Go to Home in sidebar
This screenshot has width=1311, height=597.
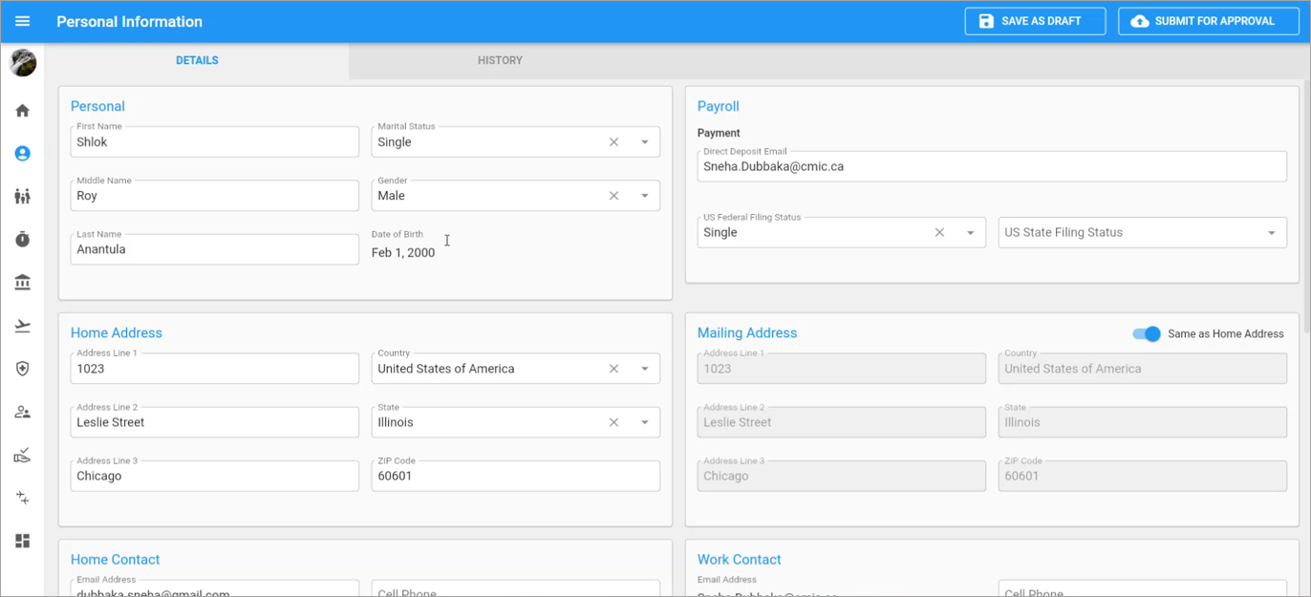click(x=23, y=111)
